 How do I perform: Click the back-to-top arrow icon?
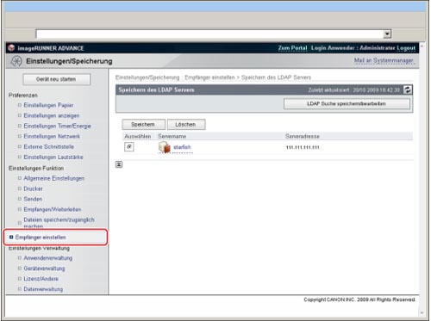tap(119, 164)
